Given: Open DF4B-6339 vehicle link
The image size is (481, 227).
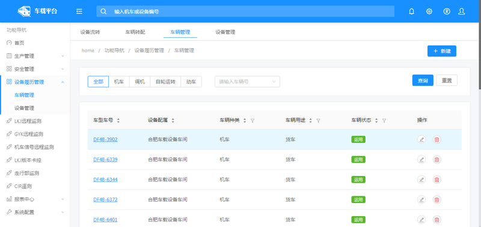Looking at the screenshot, I should pos(105,159).
